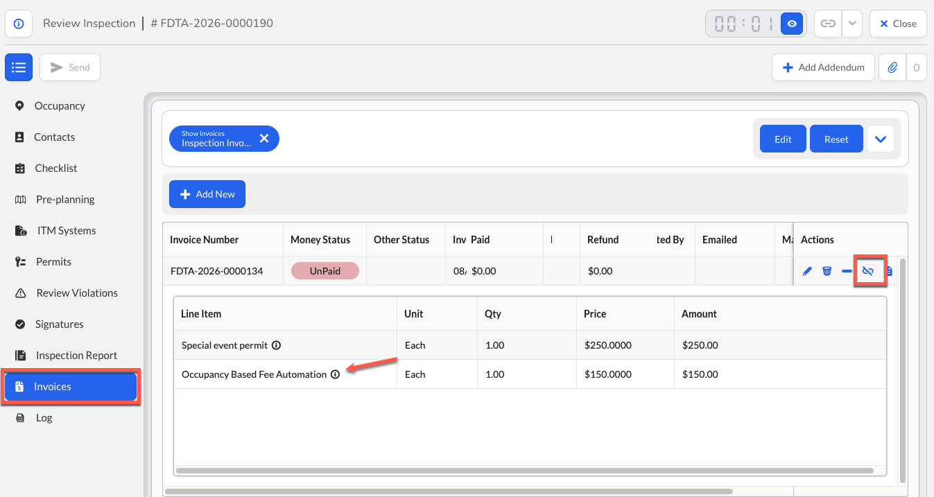This screenshot has height=497, width=934.
Task: Click the ITM Systems icon
Action: click(21, 230)
